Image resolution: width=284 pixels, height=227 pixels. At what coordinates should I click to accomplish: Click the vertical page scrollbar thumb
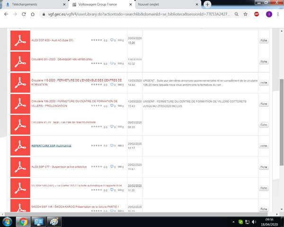pos(282,122)
